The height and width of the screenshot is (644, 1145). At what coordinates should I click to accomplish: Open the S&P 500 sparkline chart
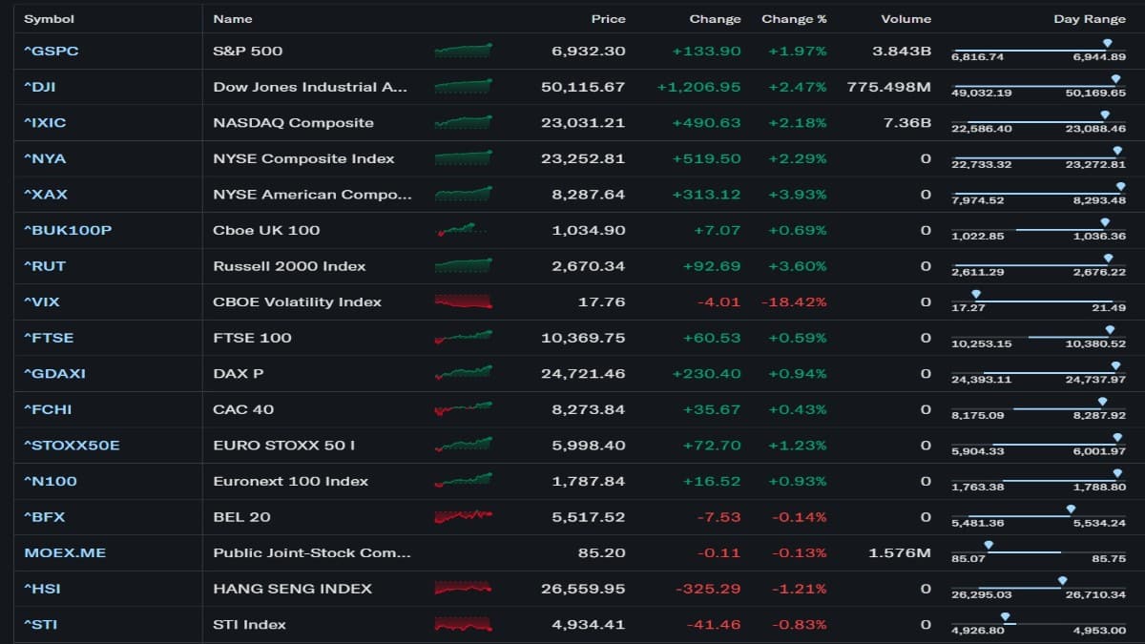click(461, 51)
